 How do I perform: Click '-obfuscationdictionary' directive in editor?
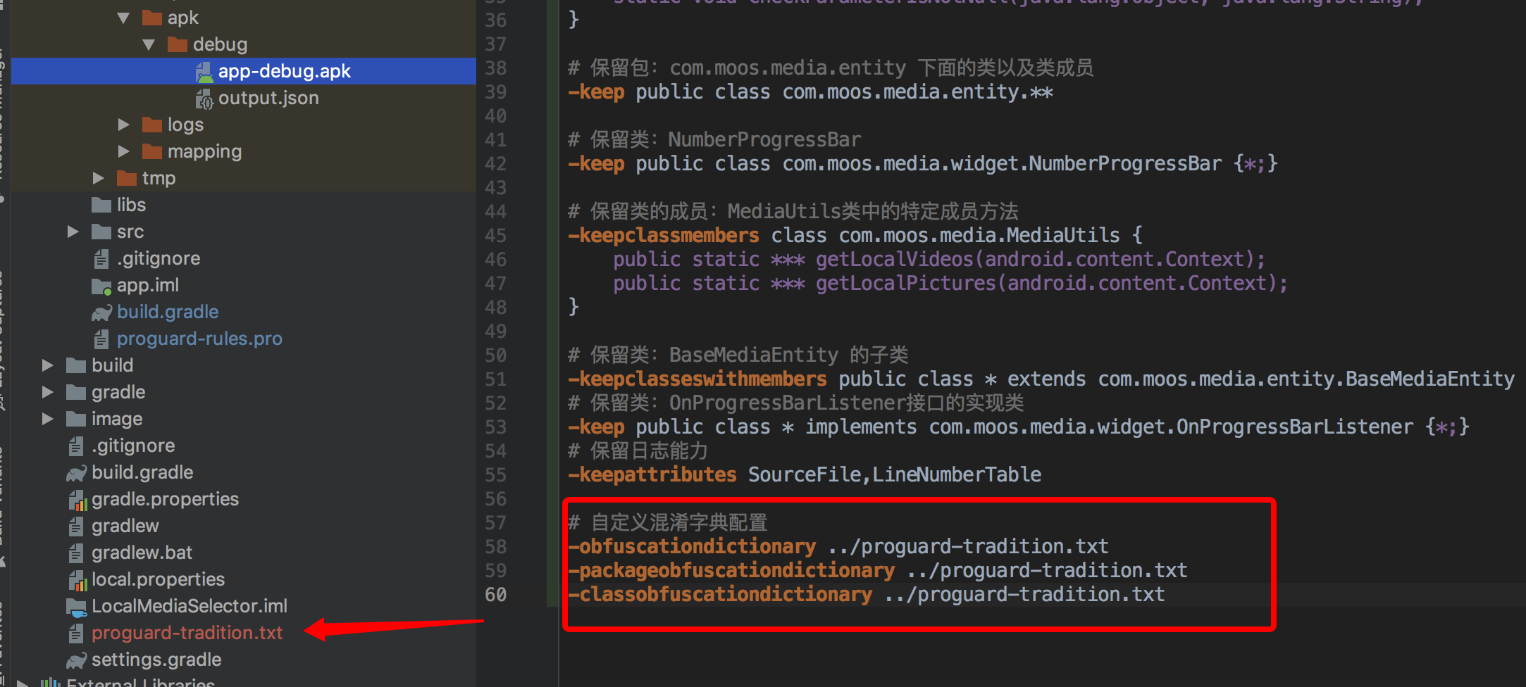(692, 546)
